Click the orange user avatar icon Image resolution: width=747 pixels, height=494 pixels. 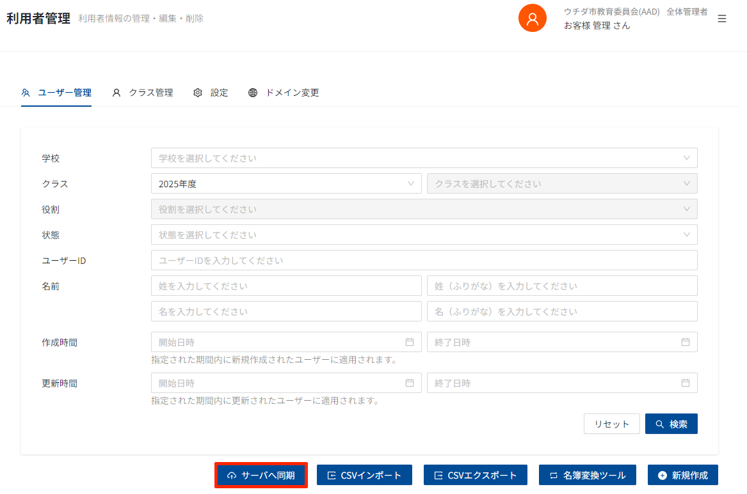(532, 18)
